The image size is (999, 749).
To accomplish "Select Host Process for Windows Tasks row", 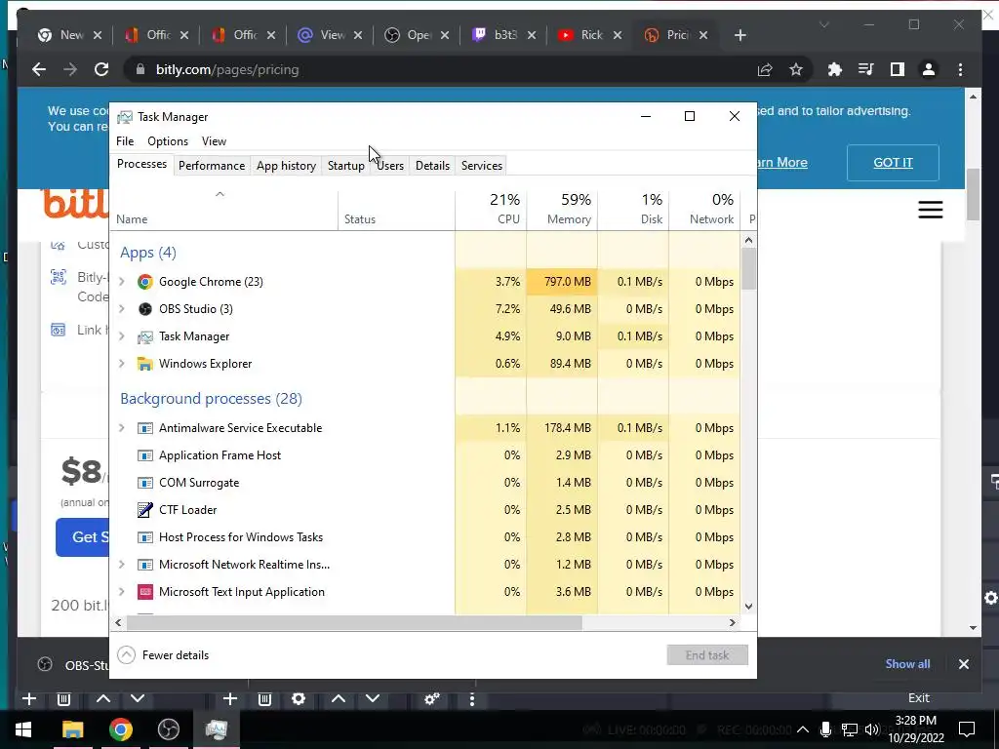I will 425,537.
